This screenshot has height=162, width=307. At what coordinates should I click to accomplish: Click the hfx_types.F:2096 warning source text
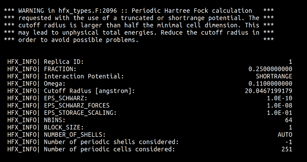pos(77,11)
